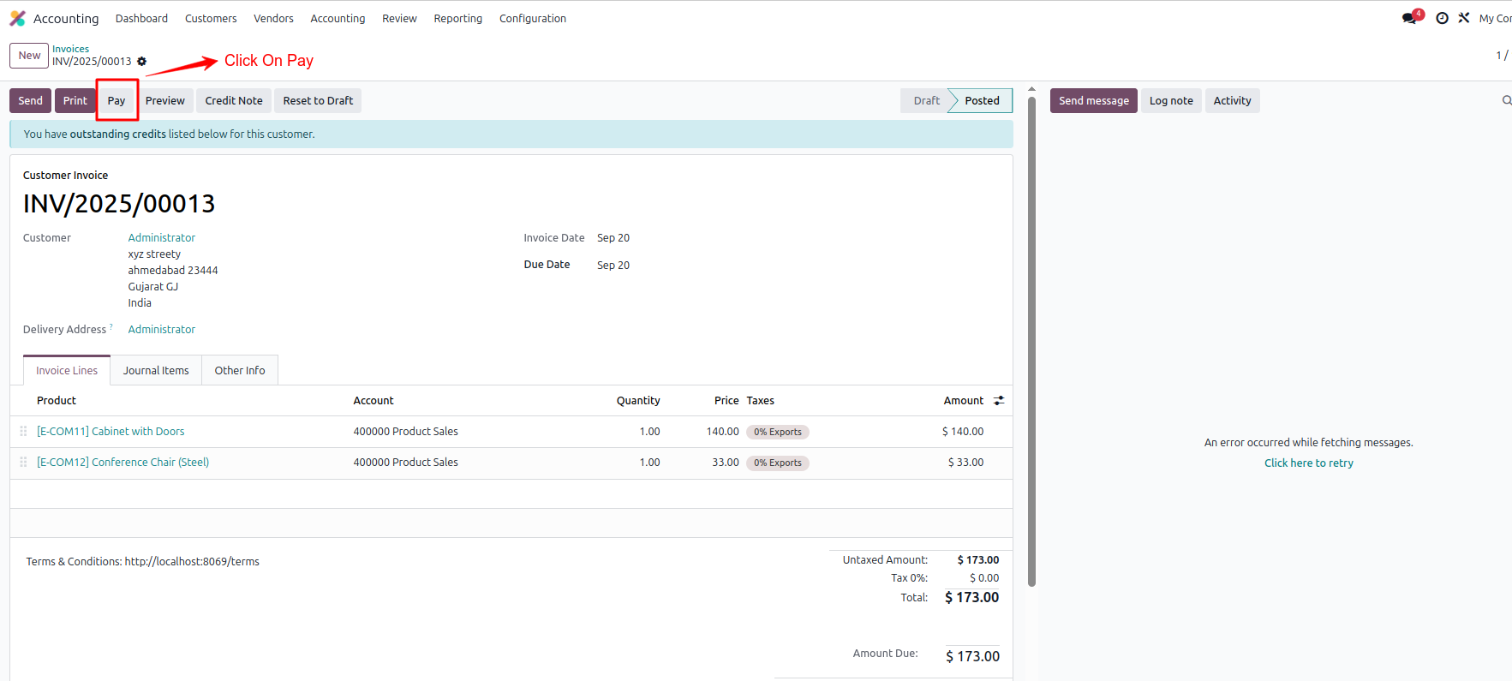
Task: Click the vertical scrollbar of the invoice form
Action: coord(1031,343)
